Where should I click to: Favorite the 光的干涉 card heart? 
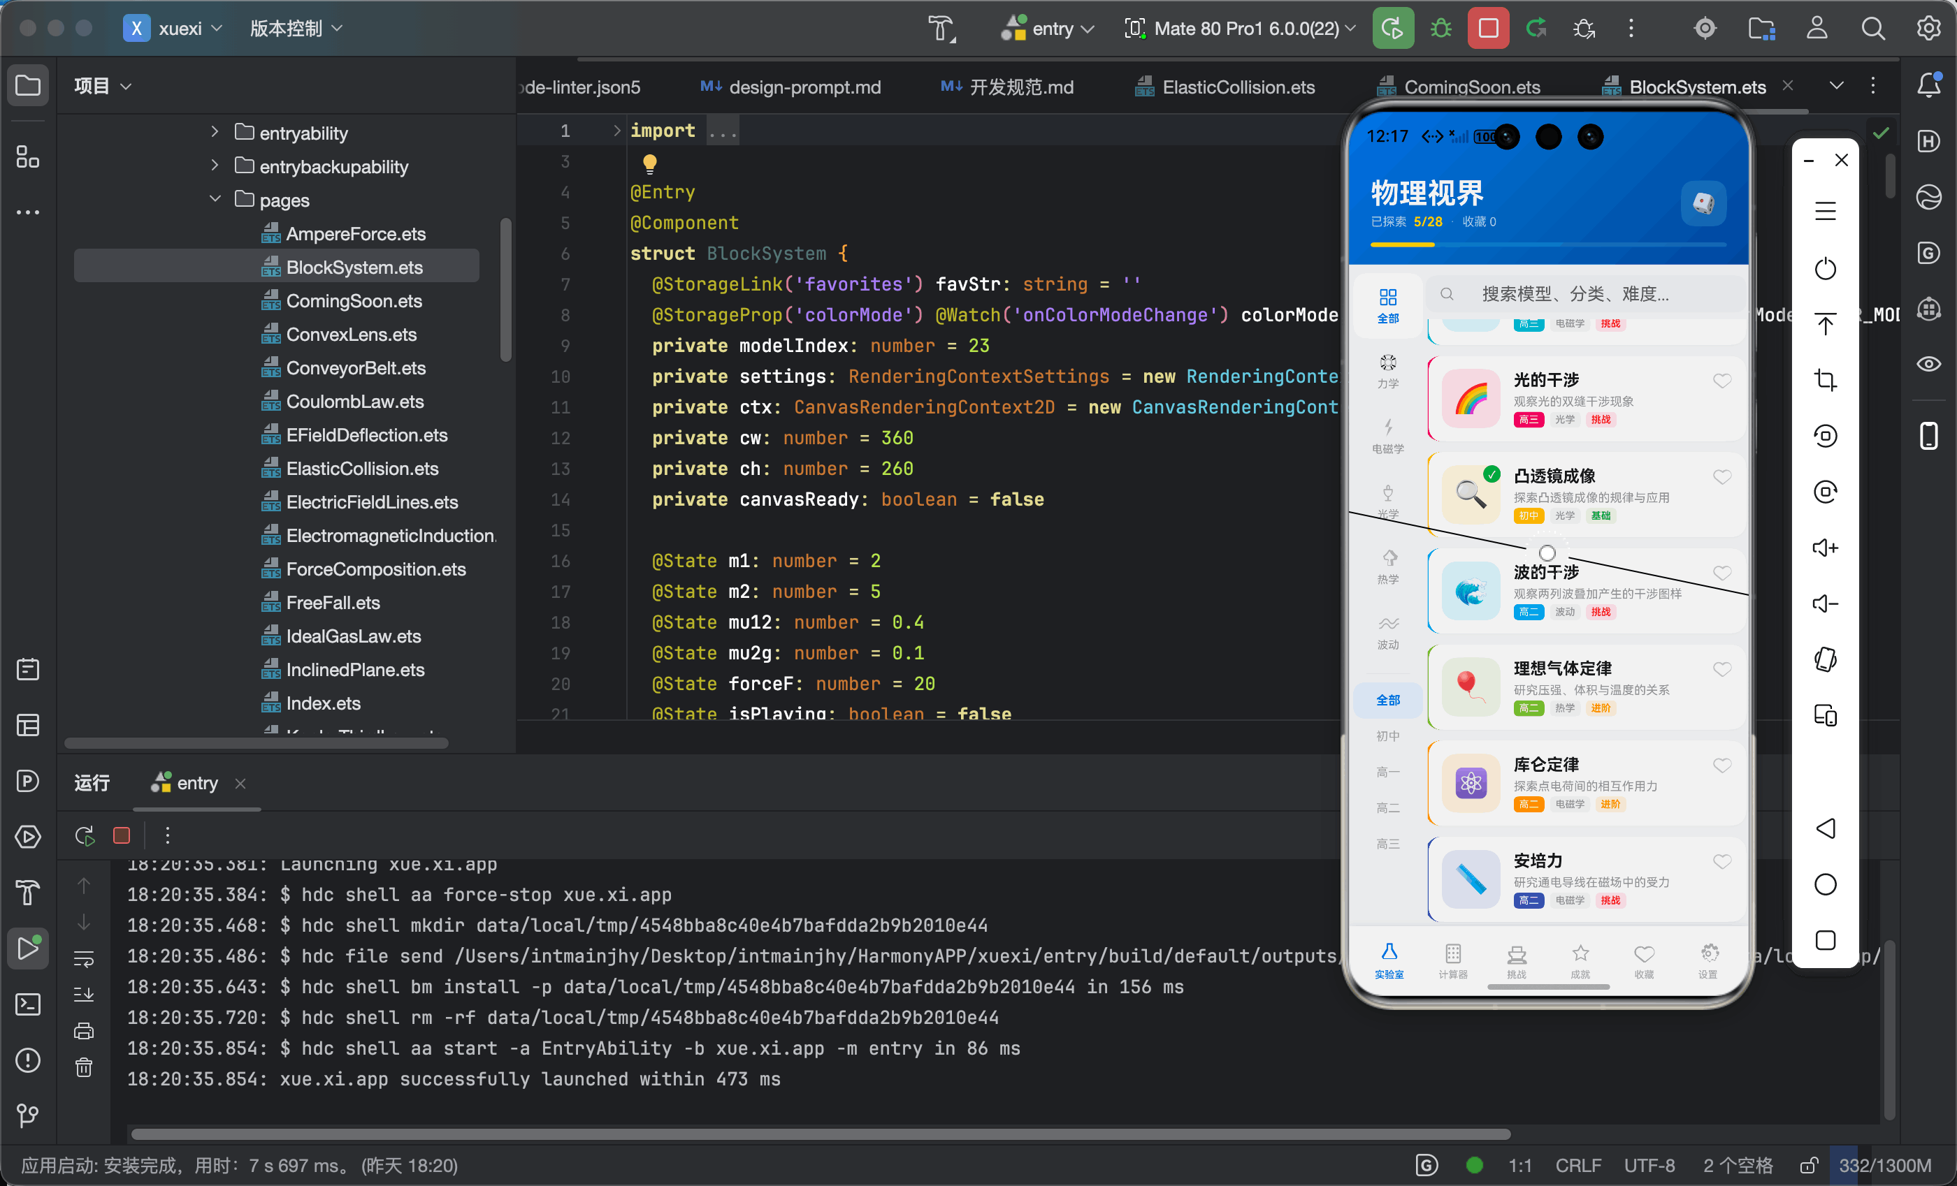(x=1722, y=381)
